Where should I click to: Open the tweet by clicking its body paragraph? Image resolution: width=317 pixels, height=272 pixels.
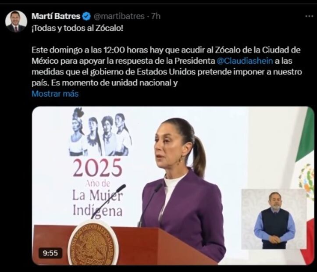click(x=167, y=66)
